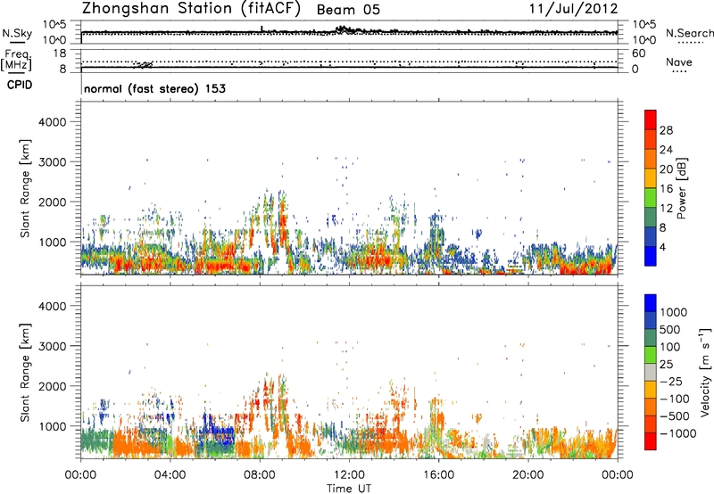Click the date '11/Jul/2012'
This screenshot has height=494, width=714.
point(573,9)
